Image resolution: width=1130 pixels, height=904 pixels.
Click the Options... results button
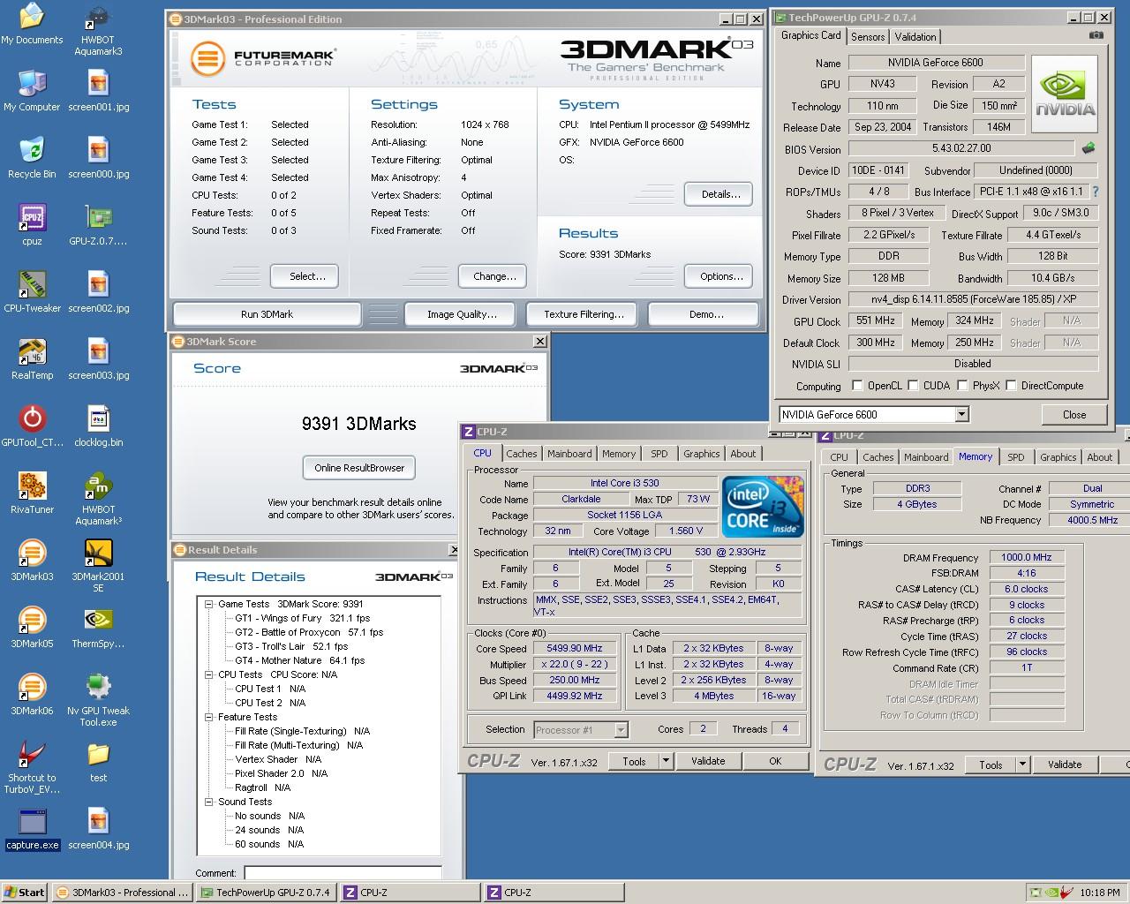(720, 276)
